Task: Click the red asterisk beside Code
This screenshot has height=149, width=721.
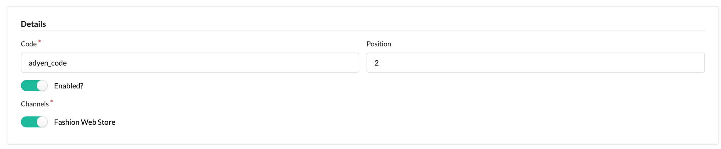Action: (39, 41)
